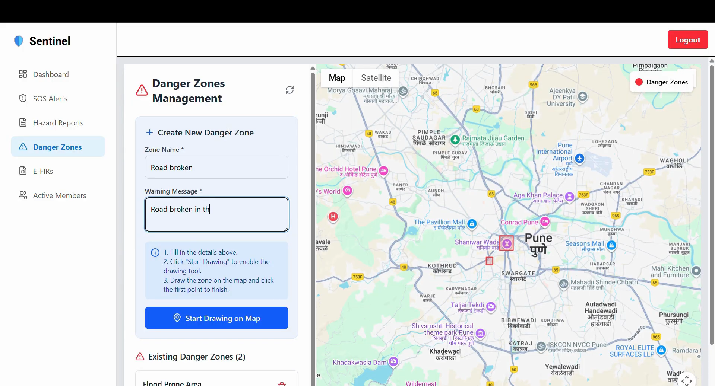Click the Pune International Airport map marker
715x386 pixels.
coord(579,158)
